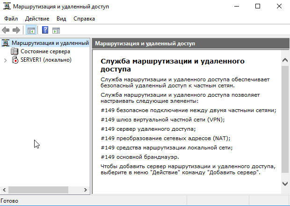
Task: Click the Back arrow in toolbar
Action: click(6, 30)
